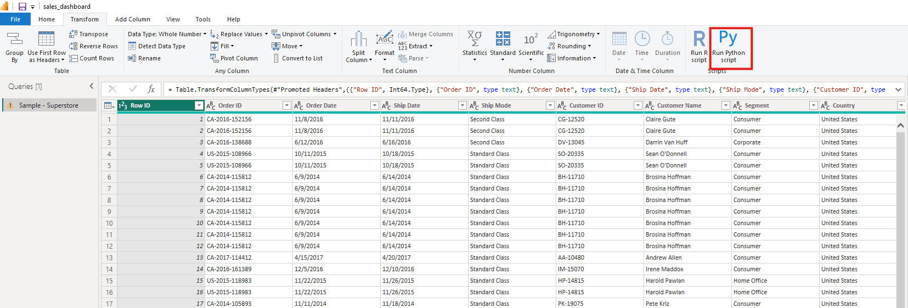Click Run R script
This screenshot has width=908, height=308.
point(699,47)
